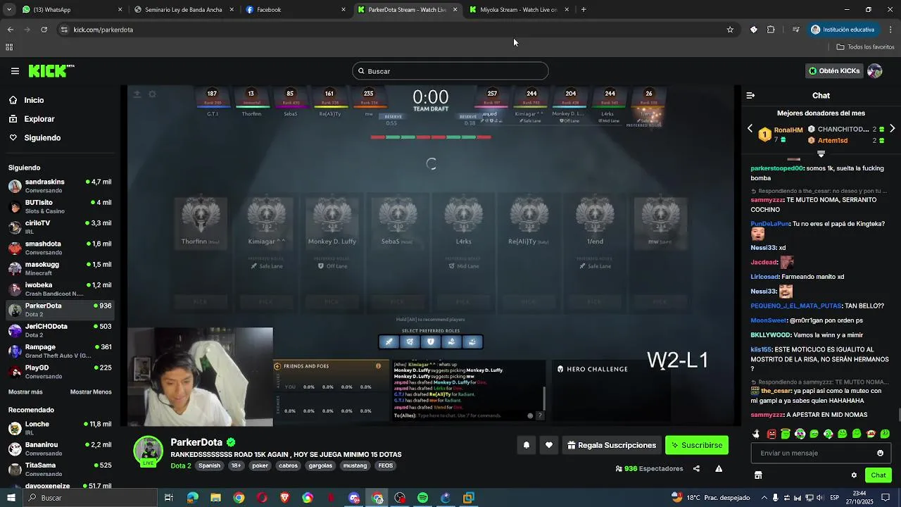This screenshot has height=507, width=901.
Task: Switch to the WhatsApp tab
Action: click(x=70, y=10)
